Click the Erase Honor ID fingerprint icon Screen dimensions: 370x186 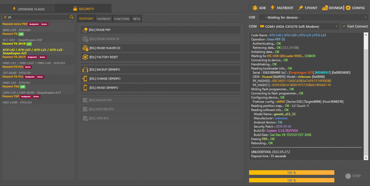tap(85, 39)
